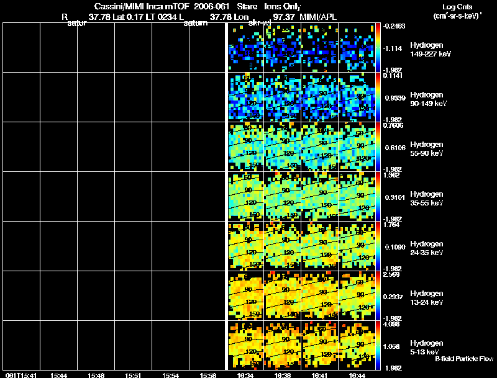Open the Hydrogen 5-13 keV image at 16:44
The image size is (497, 378).
(357, 345)
